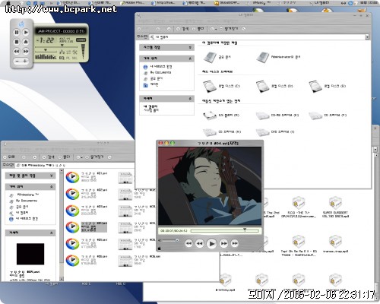The width and height of the screenshot is (380, 304).
Task: Click the Search button in My Computer toolbar
Action: click(x=182, y=29)
